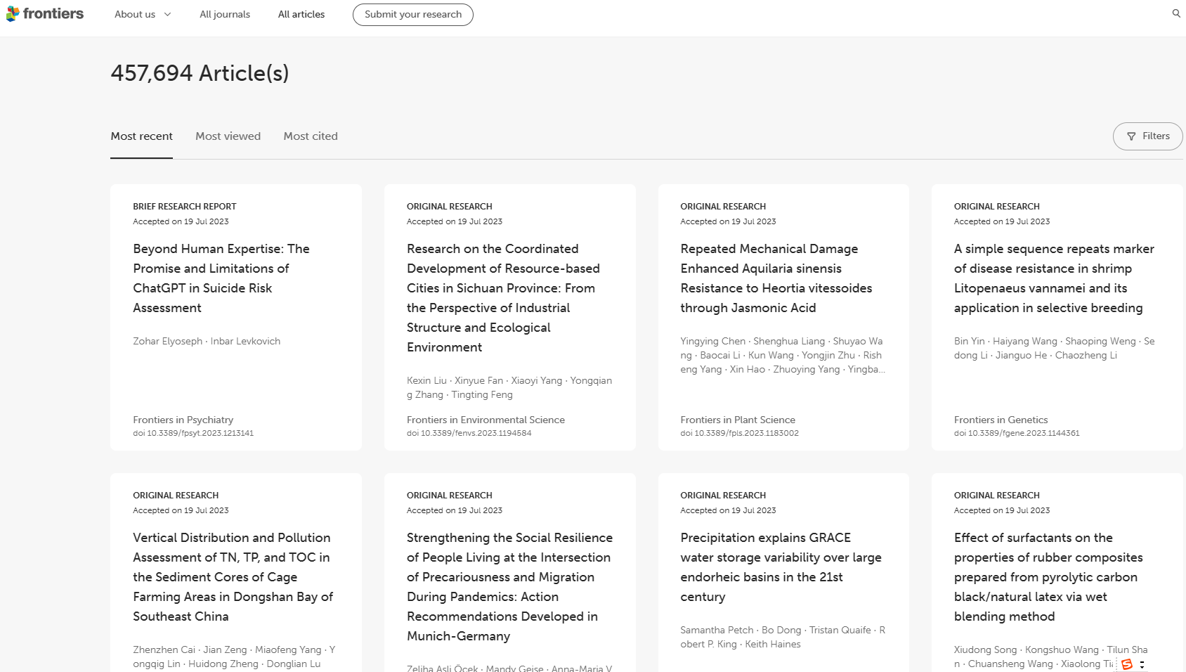Click doi 10.3389/fenvs.2023.1194584 text
Viewport: 1186px width, 672px height.
(469, 433)
